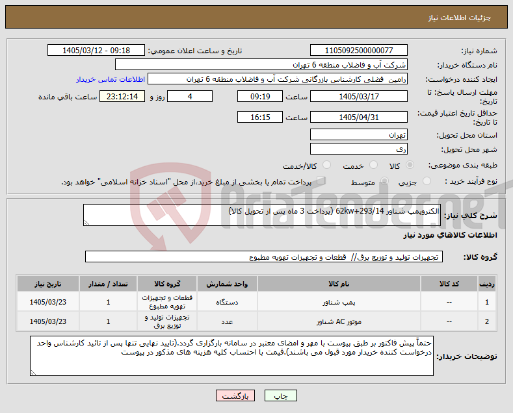Click the response deadline time 09:19 field

(260, 96)
